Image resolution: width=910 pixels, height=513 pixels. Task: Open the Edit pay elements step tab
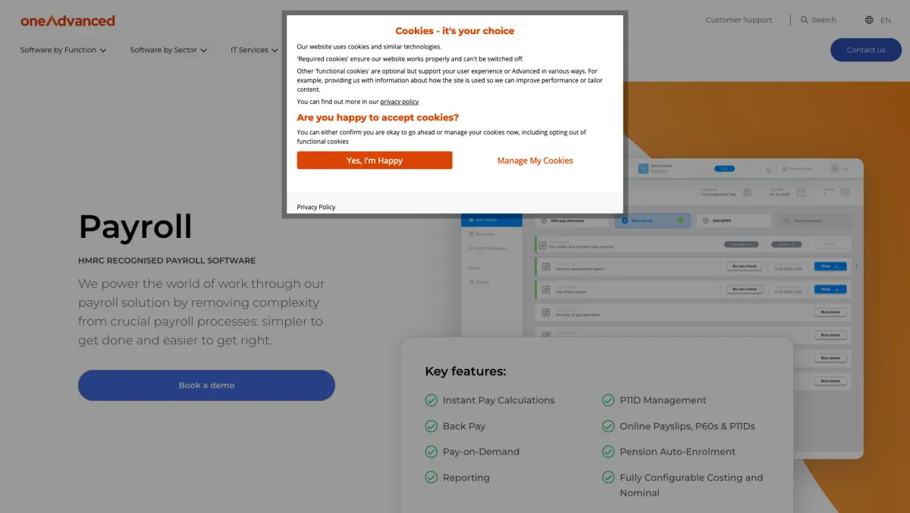click(570, 221)
